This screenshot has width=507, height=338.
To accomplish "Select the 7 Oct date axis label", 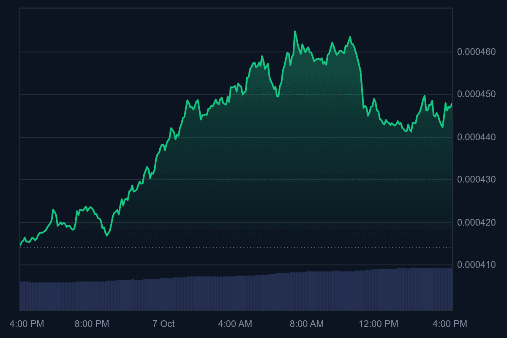I will pyautogui.click(x=164, y=324).
